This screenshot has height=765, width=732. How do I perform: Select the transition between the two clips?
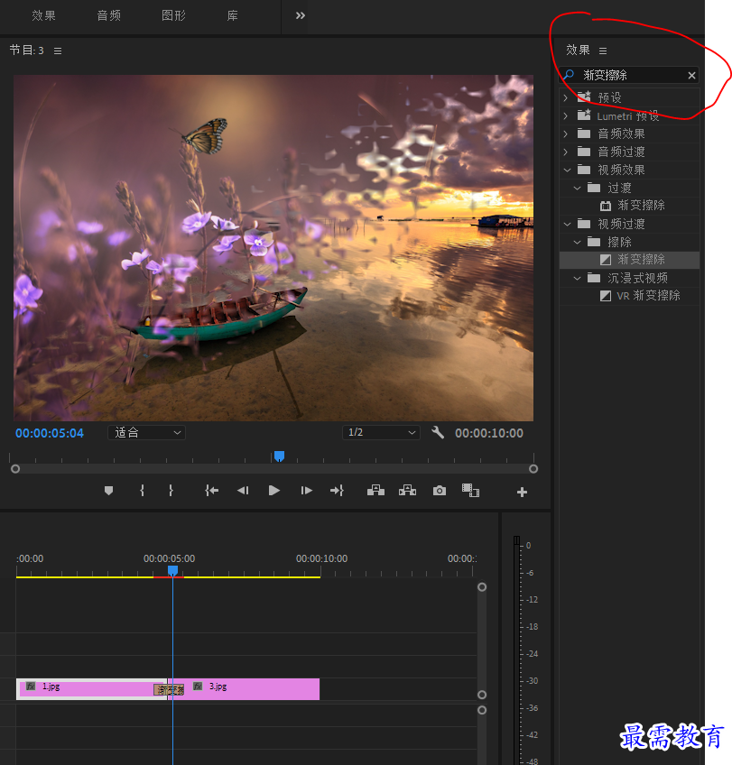click(x=169, y=690)
